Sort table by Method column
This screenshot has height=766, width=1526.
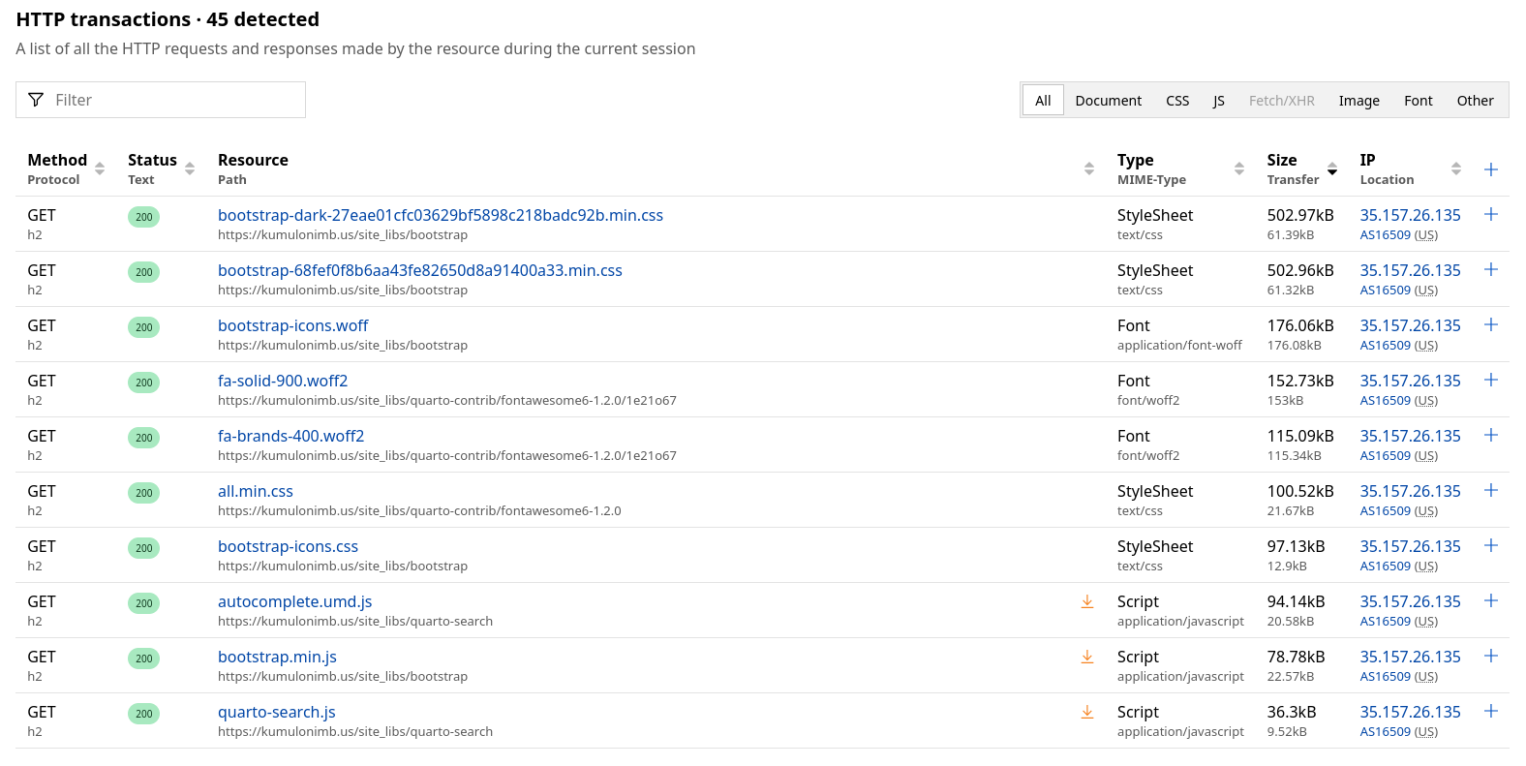(x=100, y=169)
